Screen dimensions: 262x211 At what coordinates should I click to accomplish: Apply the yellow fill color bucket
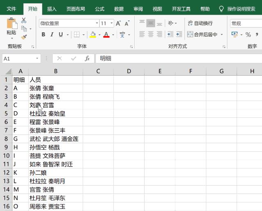pos(93,35)
